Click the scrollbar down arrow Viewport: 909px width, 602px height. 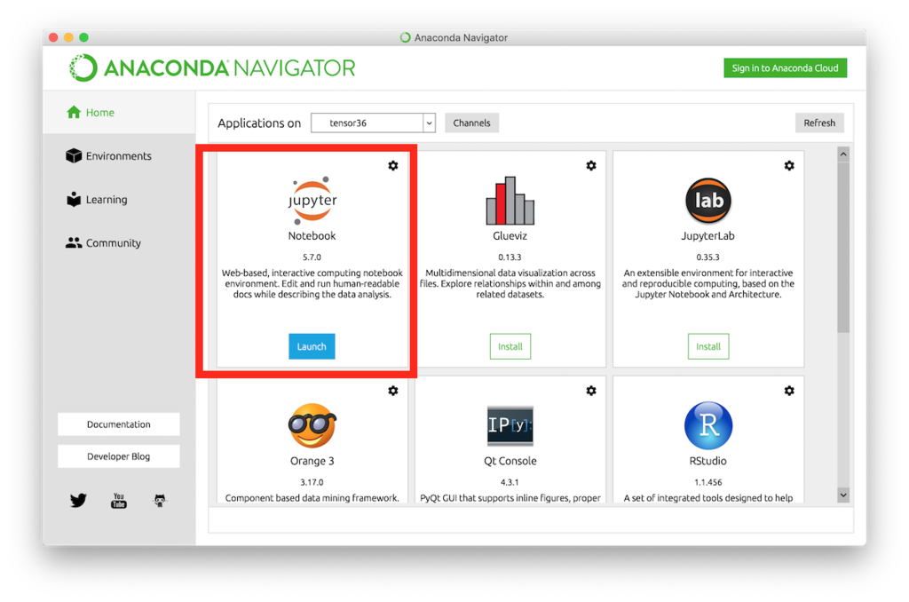[843, 495]
